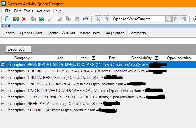Switch to the Update tab
Image resolution: width=196 pixels, height=128 pixels.
coord(52,33)
